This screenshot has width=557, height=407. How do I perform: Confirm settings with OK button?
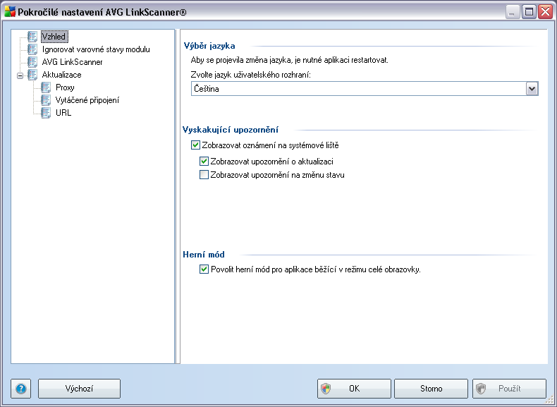pos(354,389)
